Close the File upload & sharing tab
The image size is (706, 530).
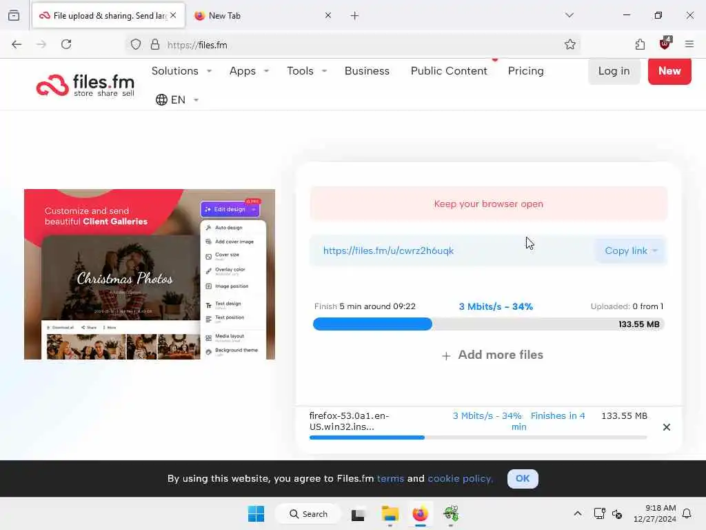pyautogui.click(x=173, y=15)
